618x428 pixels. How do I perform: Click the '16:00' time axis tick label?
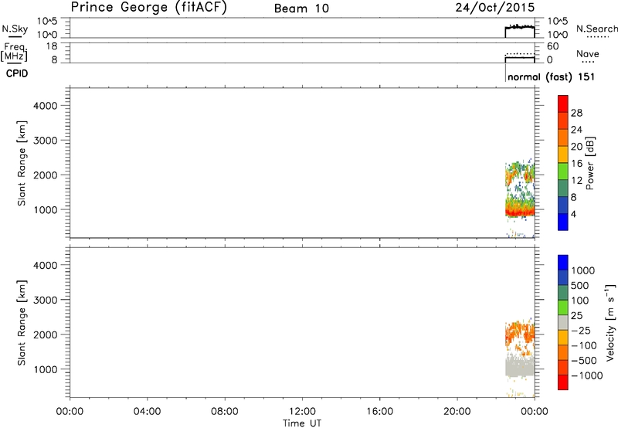(x=379, y=412)
